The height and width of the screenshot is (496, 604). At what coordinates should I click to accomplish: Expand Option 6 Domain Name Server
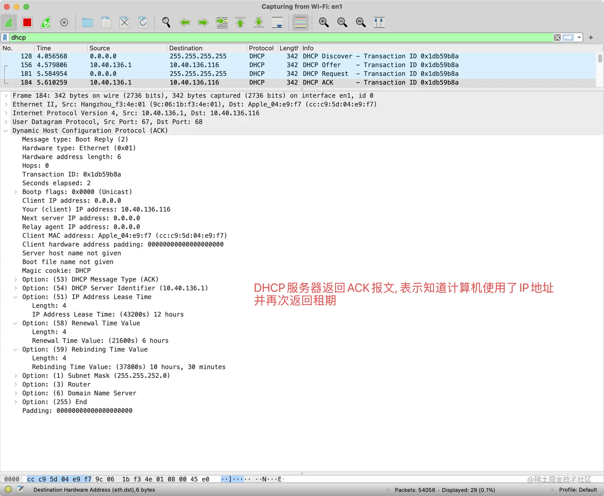pyautogui.click(x=16, y=393)
